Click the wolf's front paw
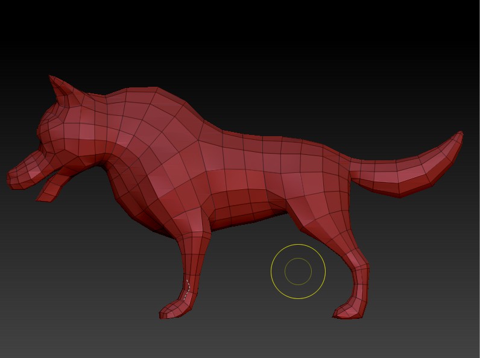 pos(174,309)
